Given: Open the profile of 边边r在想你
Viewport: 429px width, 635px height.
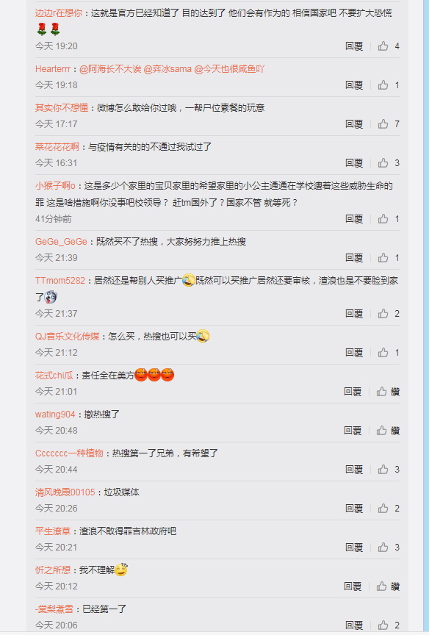Looking at the screenshot, I should pos(59,13).
